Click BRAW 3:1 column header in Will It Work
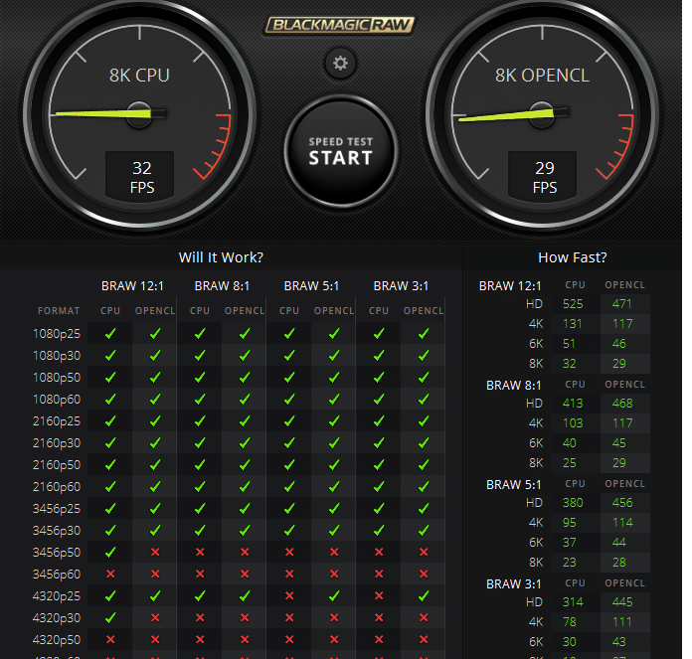692x659 pixels. [401, 286]
